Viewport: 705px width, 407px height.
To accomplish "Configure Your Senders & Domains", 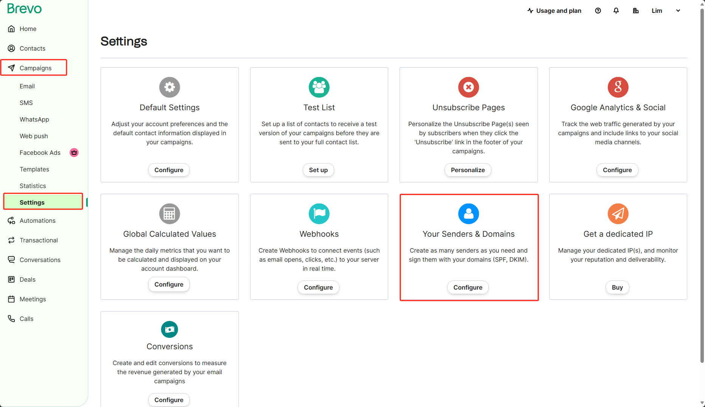I will [468, 287].
